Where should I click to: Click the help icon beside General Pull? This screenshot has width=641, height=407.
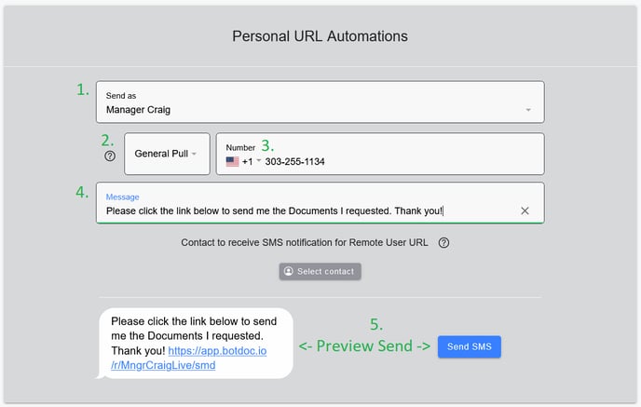[110, 156]
